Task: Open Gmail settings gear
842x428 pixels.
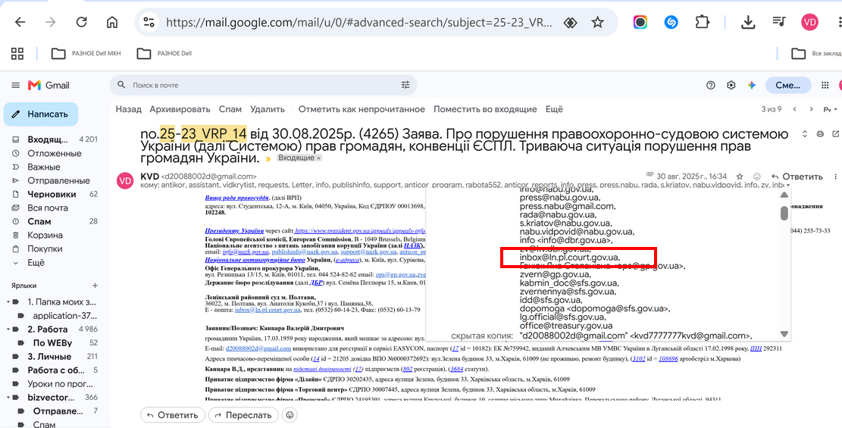Action: pyautogui.click(x=731, y=85)
